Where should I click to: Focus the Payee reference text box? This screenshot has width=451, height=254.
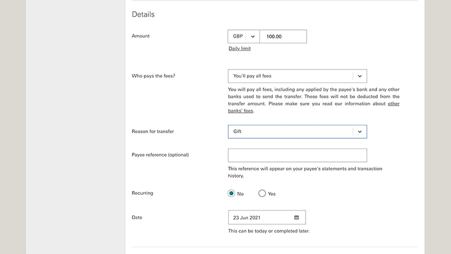coord(298,155)
